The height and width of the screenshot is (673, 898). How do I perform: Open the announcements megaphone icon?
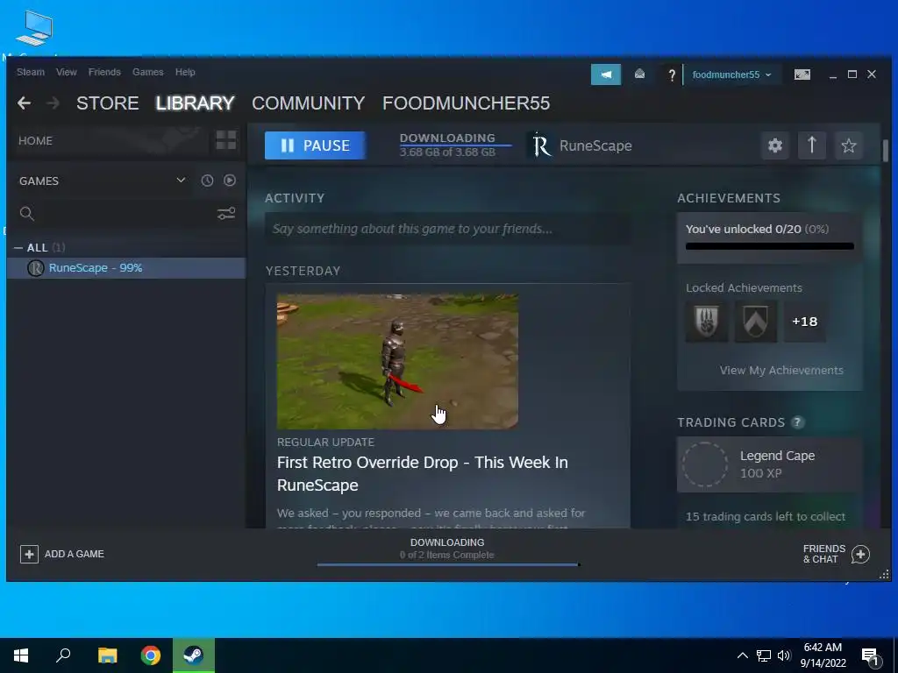click(x=606, y=74)
